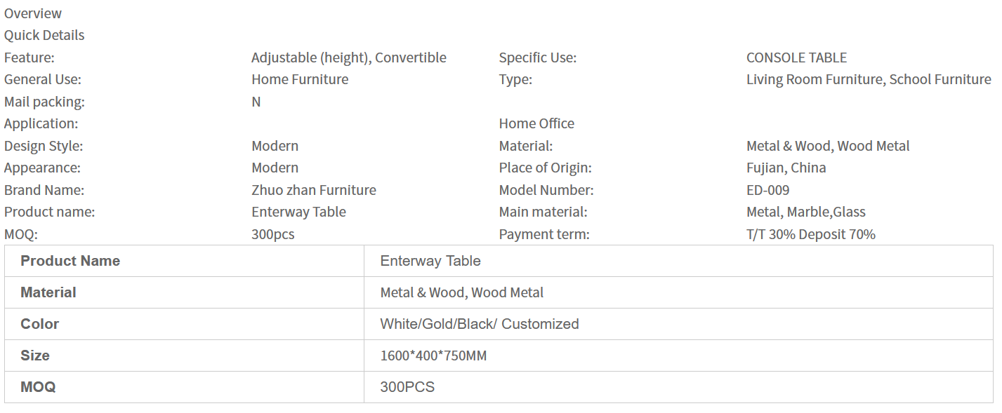This screenshot has width=1002, height=413.
Task: Select the Home Furniture general use value
Action: [300, 79]
